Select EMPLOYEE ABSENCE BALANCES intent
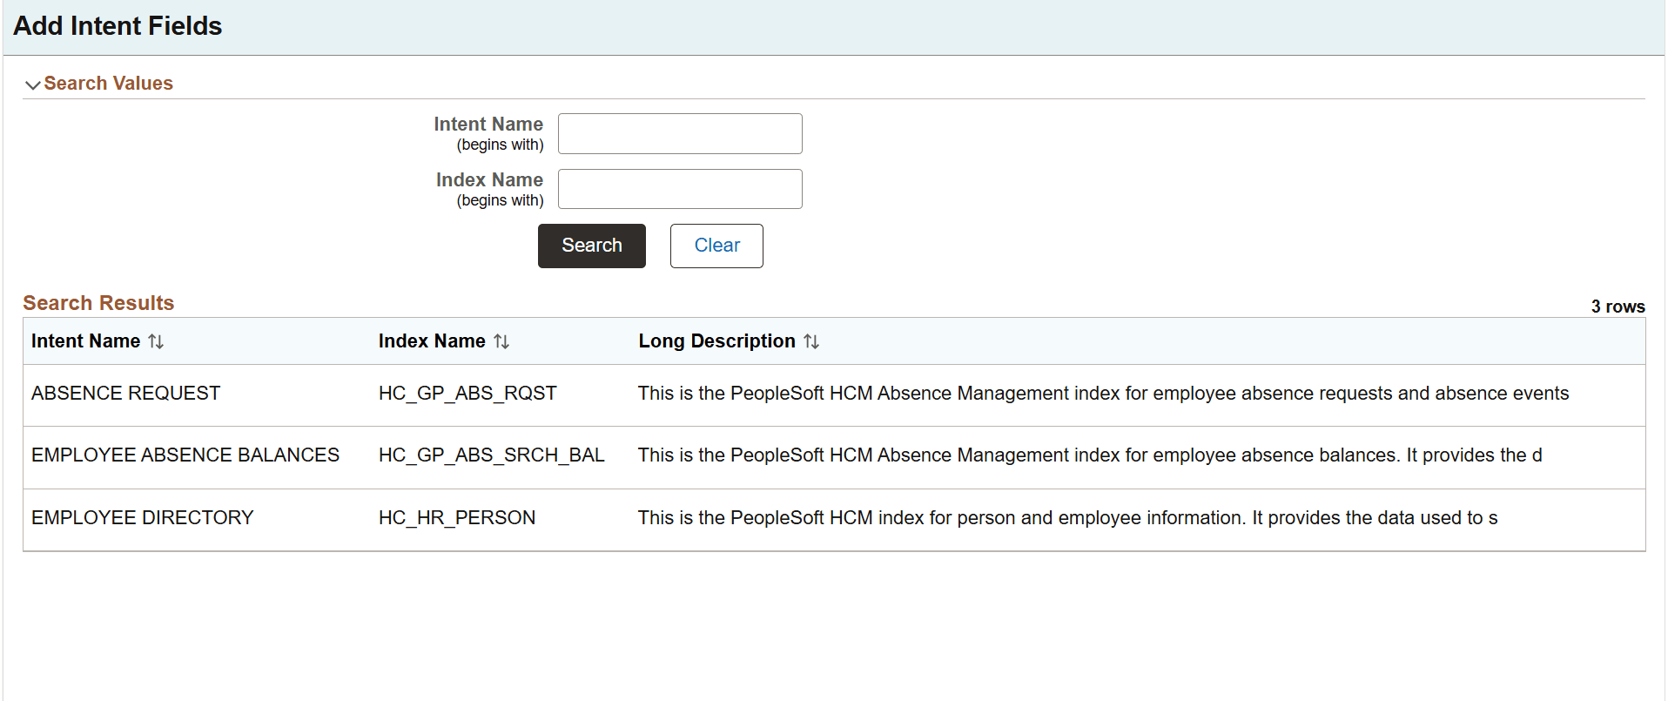Viewport: 1668px width, 701px height. tap(185, 455)
